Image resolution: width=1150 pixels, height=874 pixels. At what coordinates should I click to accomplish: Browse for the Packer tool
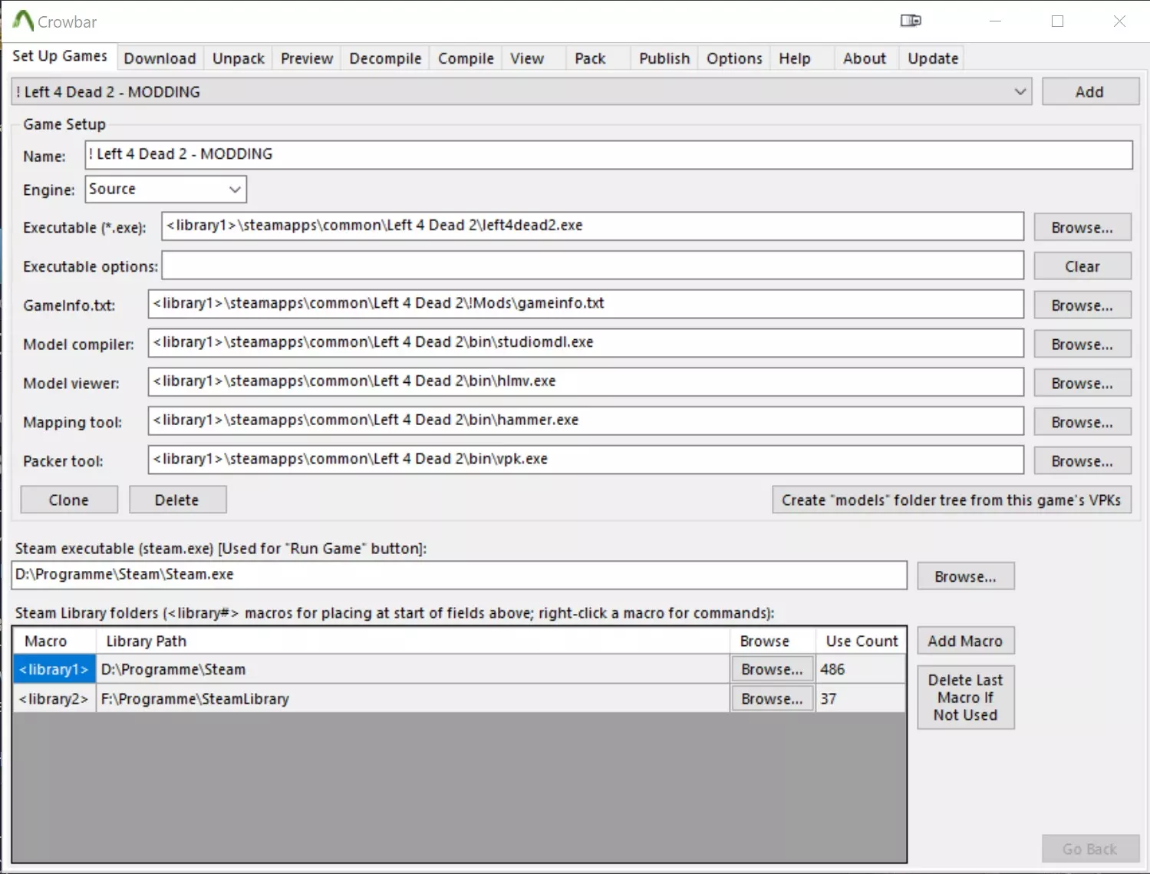pos(1082,461)
